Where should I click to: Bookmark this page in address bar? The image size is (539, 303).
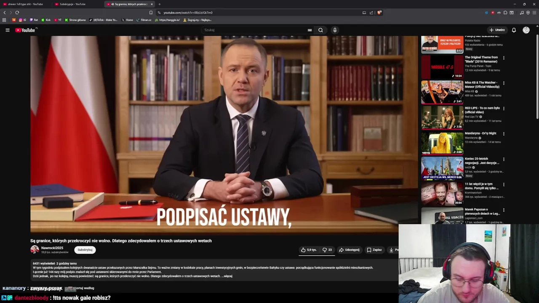click(151, 13)
